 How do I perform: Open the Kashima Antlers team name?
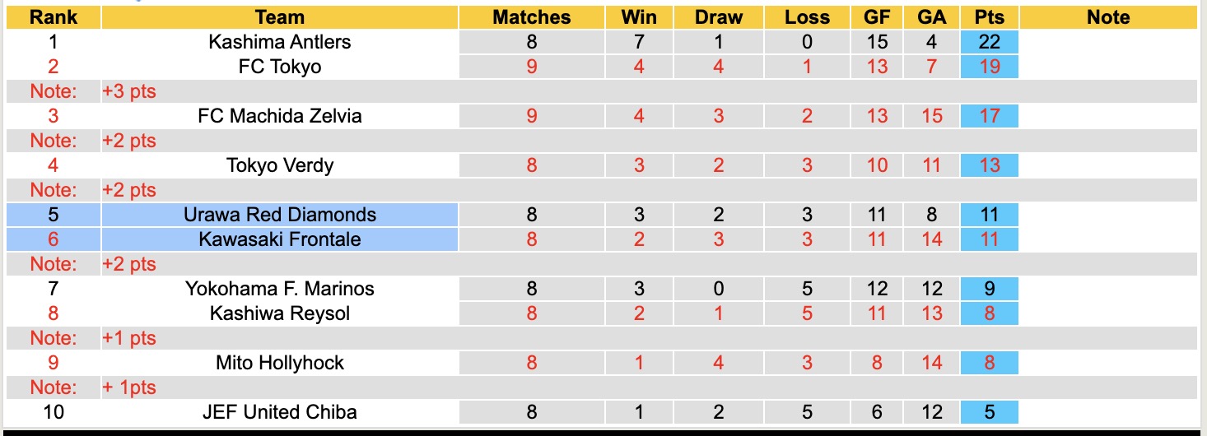[x=280, y=42]
